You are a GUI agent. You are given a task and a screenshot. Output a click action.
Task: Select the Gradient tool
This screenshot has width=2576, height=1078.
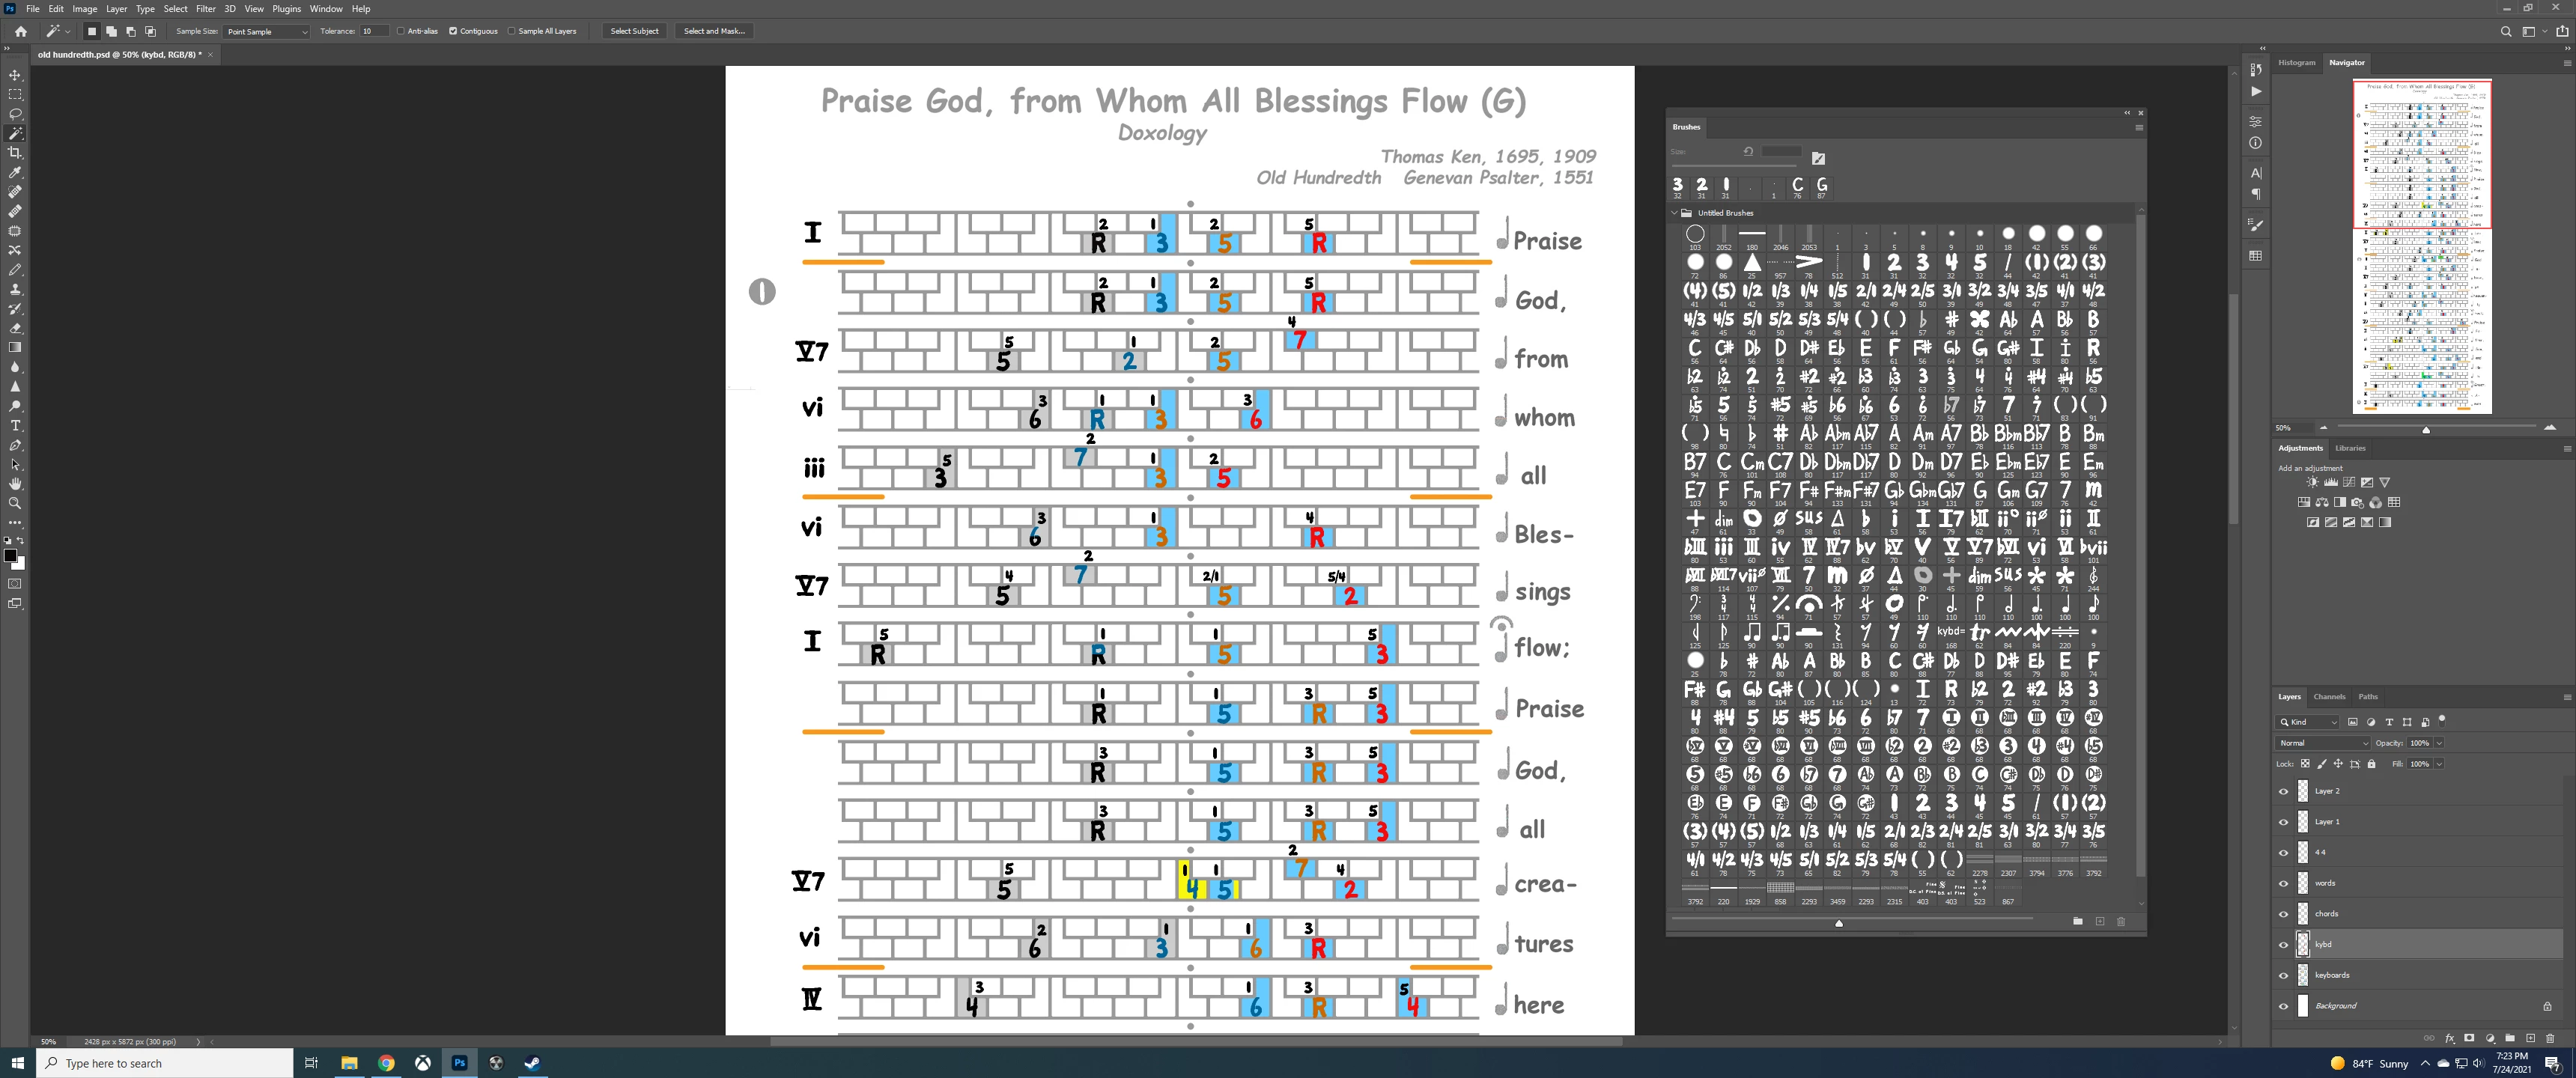point(15,348)
